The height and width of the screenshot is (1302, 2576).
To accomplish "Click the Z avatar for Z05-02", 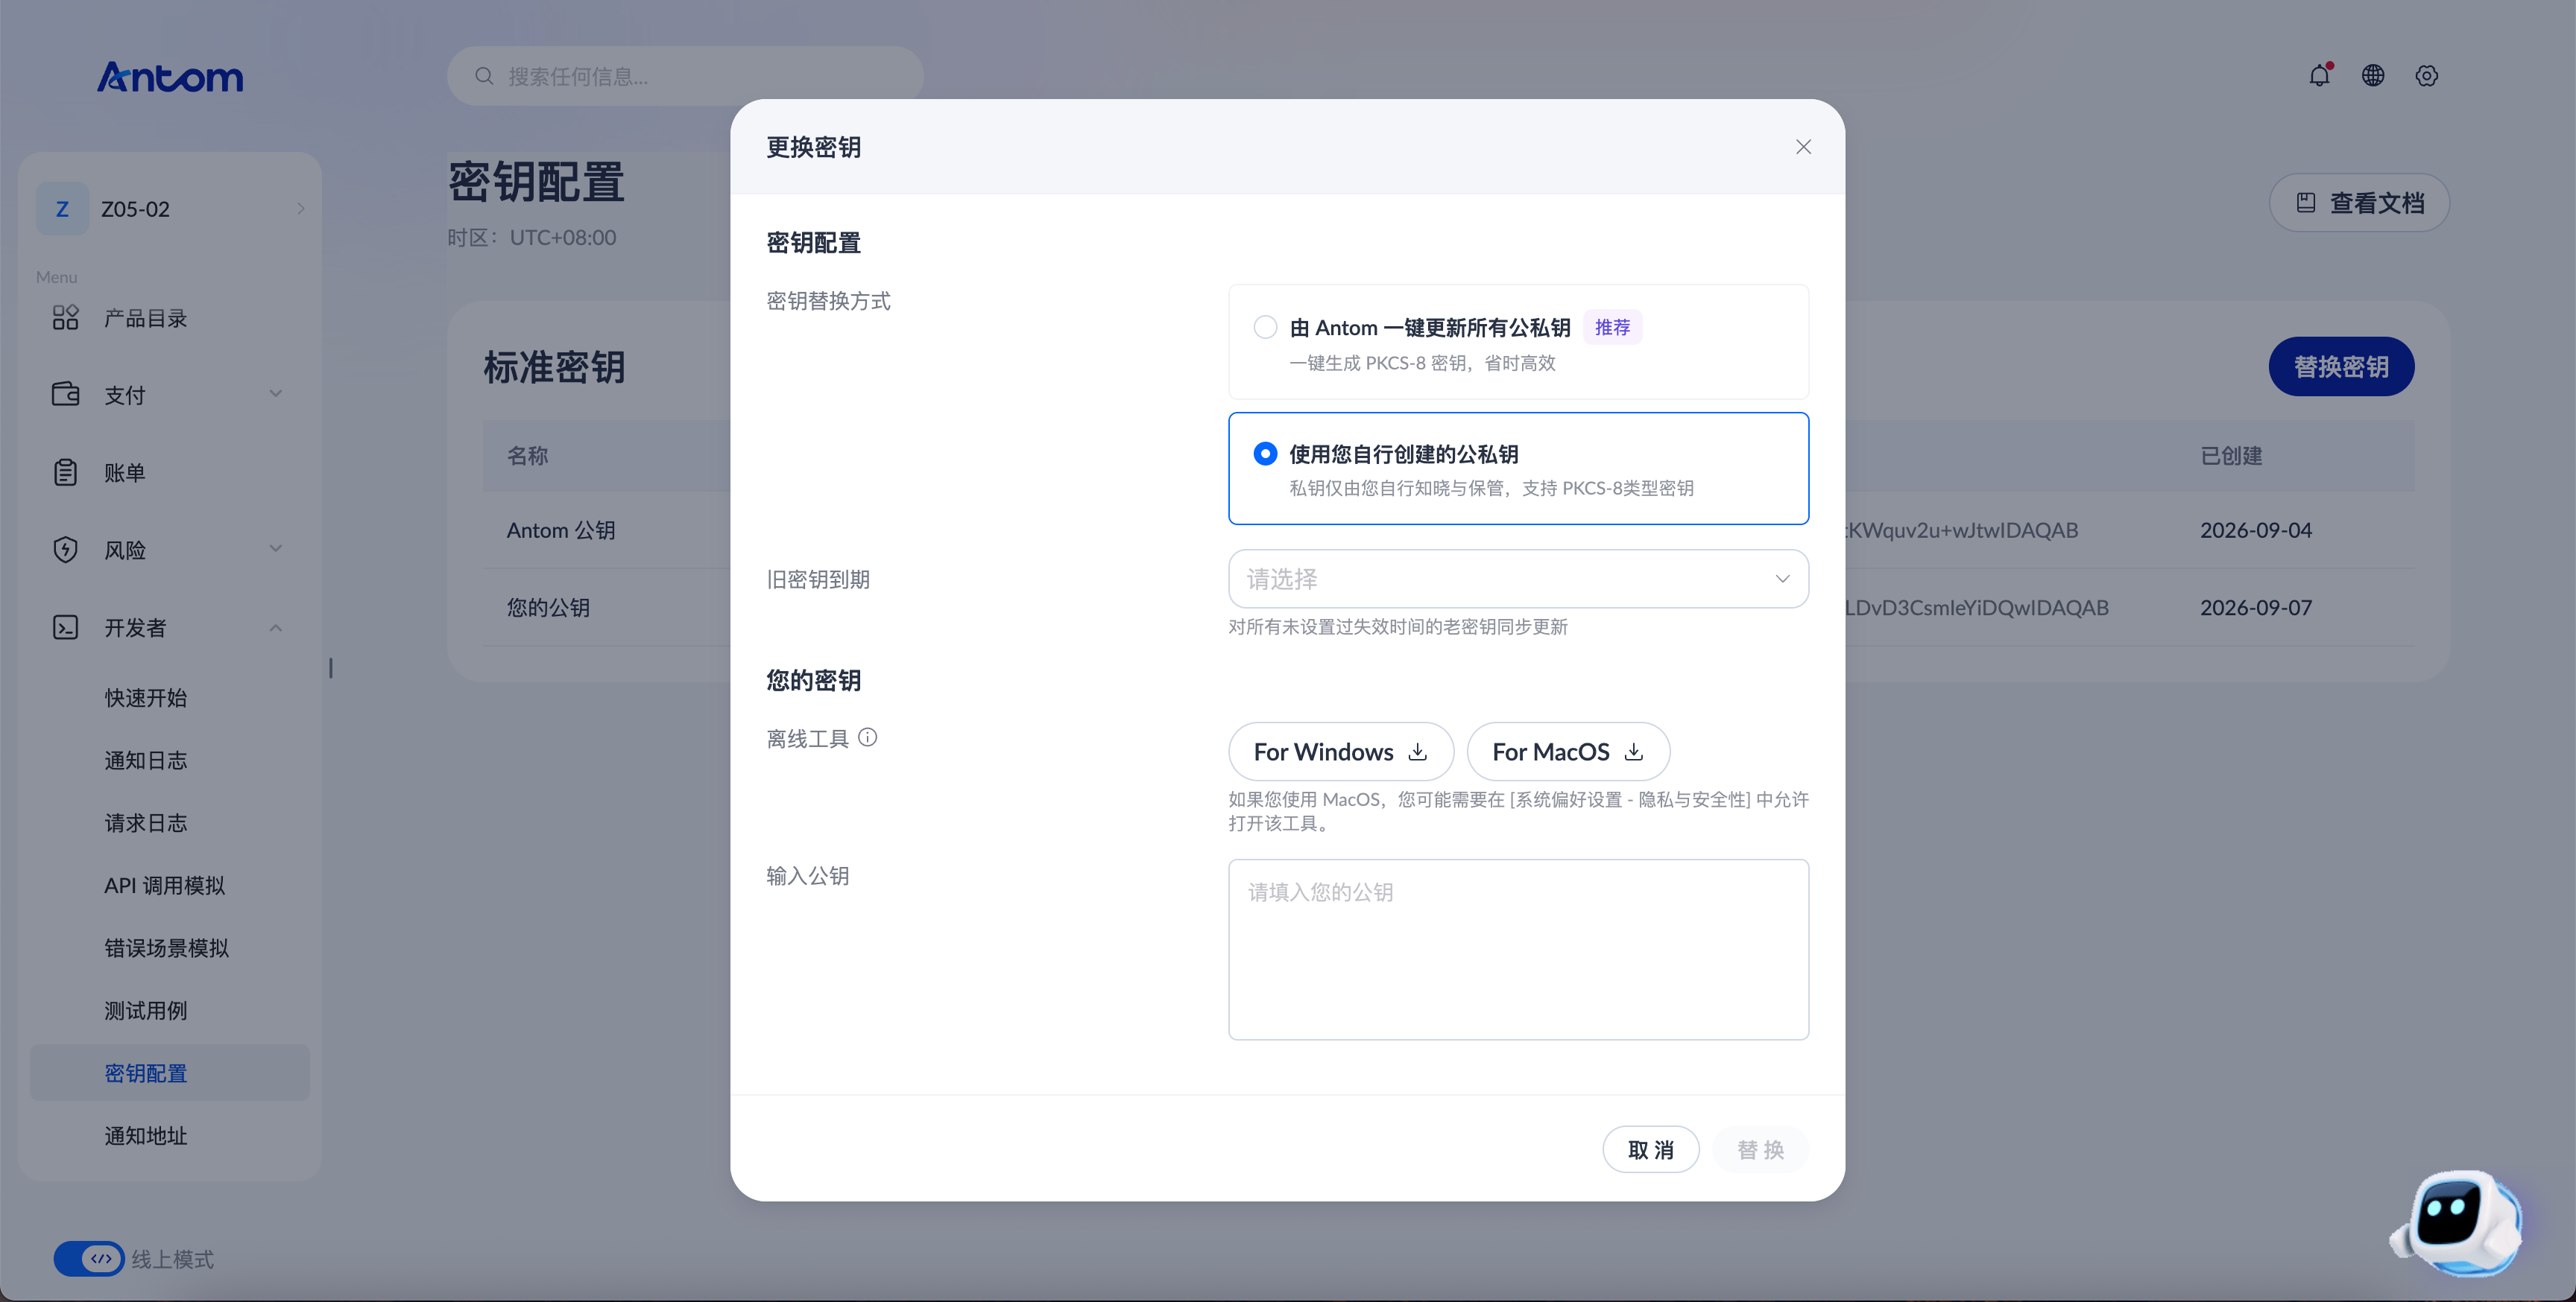I will [x=62, y=209].
